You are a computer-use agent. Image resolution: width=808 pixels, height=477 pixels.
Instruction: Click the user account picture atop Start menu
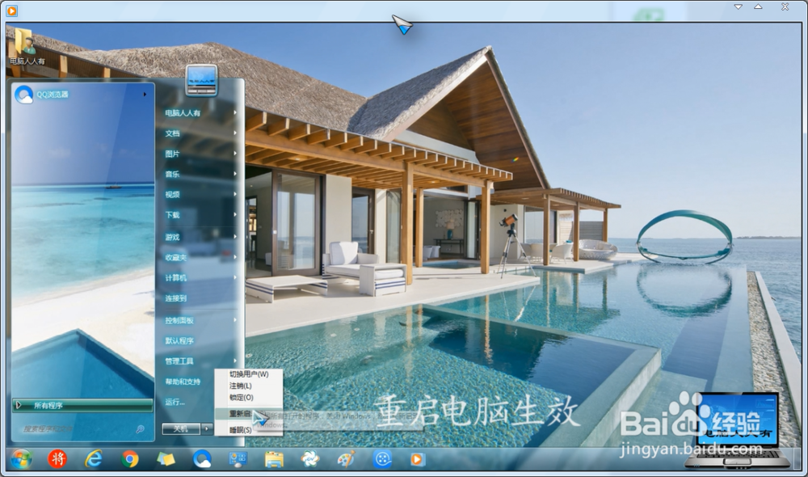[x=201, y=80]
